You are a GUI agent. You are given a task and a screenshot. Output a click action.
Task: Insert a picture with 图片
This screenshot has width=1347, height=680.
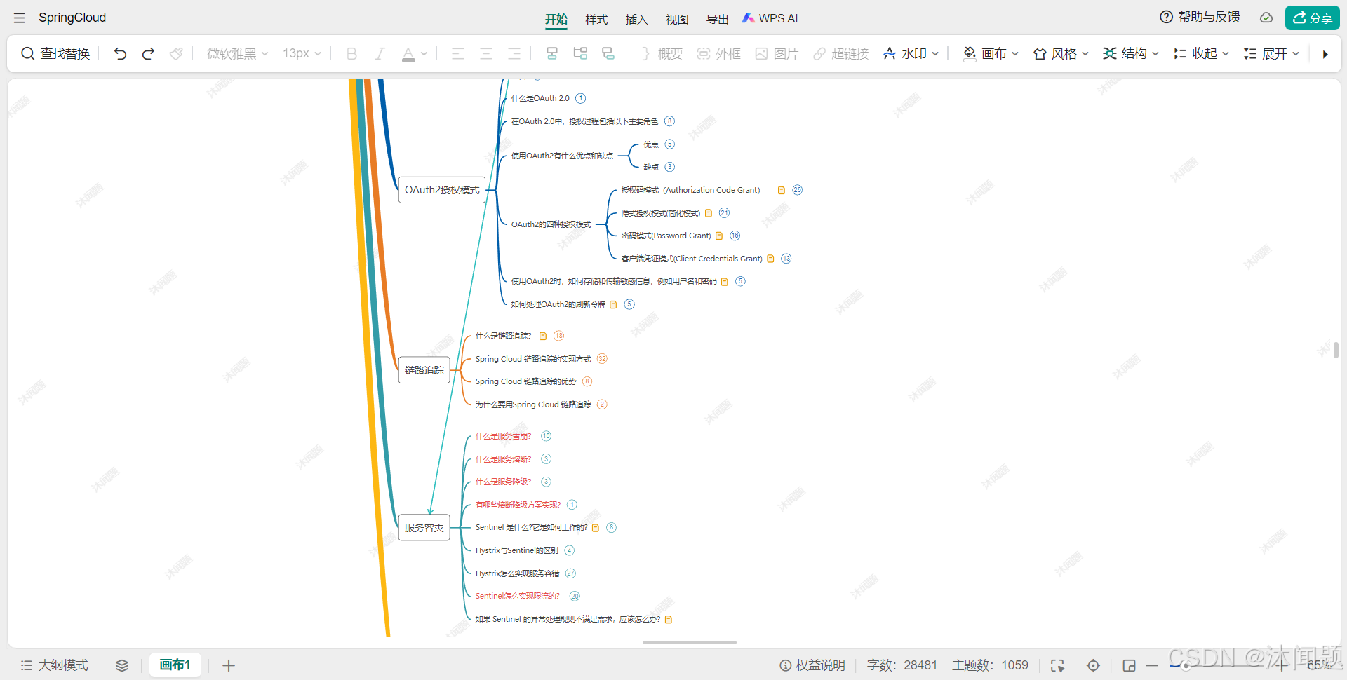[x=777, y=54]
